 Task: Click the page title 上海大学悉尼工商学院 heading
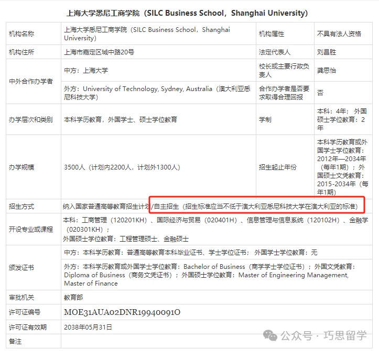click(x=187, y=13)
